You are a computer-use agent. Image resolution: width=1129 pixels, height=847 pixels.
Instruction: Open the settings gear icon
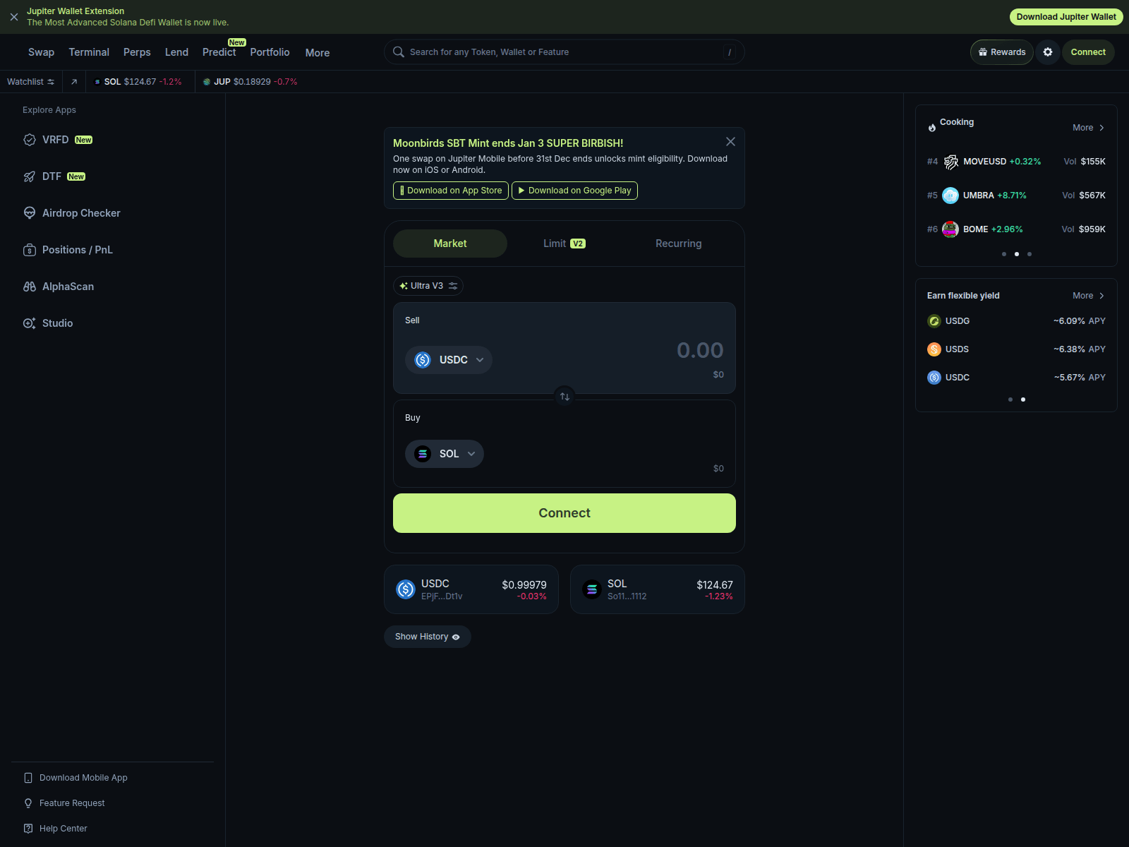(x=1048, y=52)
